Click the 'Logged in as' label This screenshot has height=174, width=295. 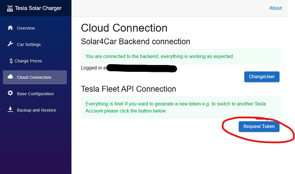pyautogui.click(x=94, y=68)
